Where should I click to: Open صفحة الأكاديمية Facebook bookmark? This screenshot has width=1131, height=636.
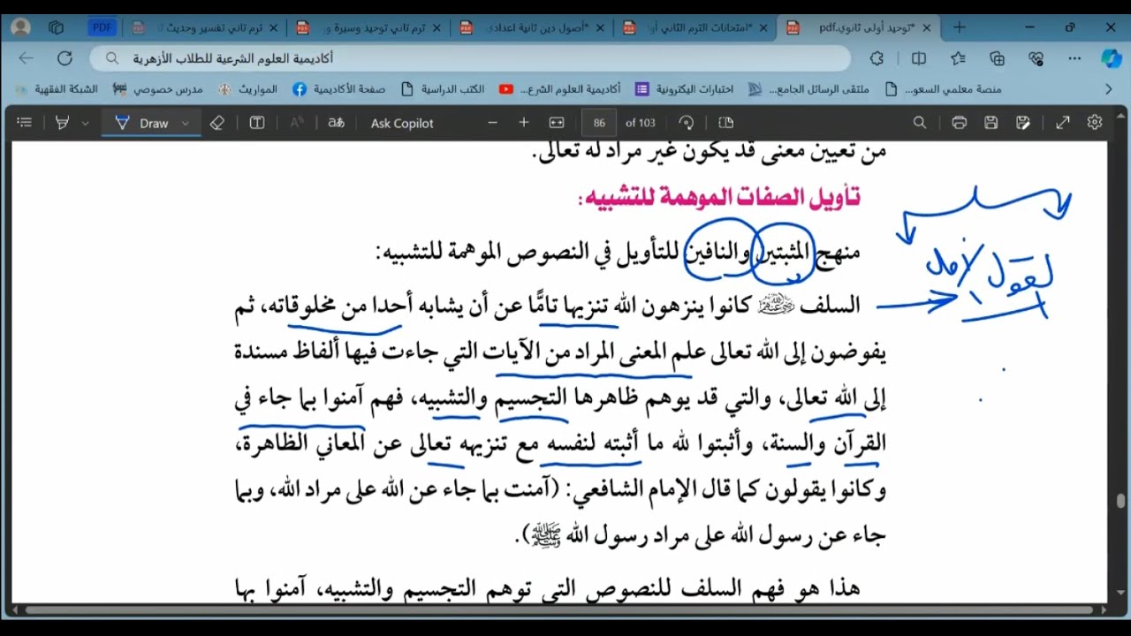point(339,89)
